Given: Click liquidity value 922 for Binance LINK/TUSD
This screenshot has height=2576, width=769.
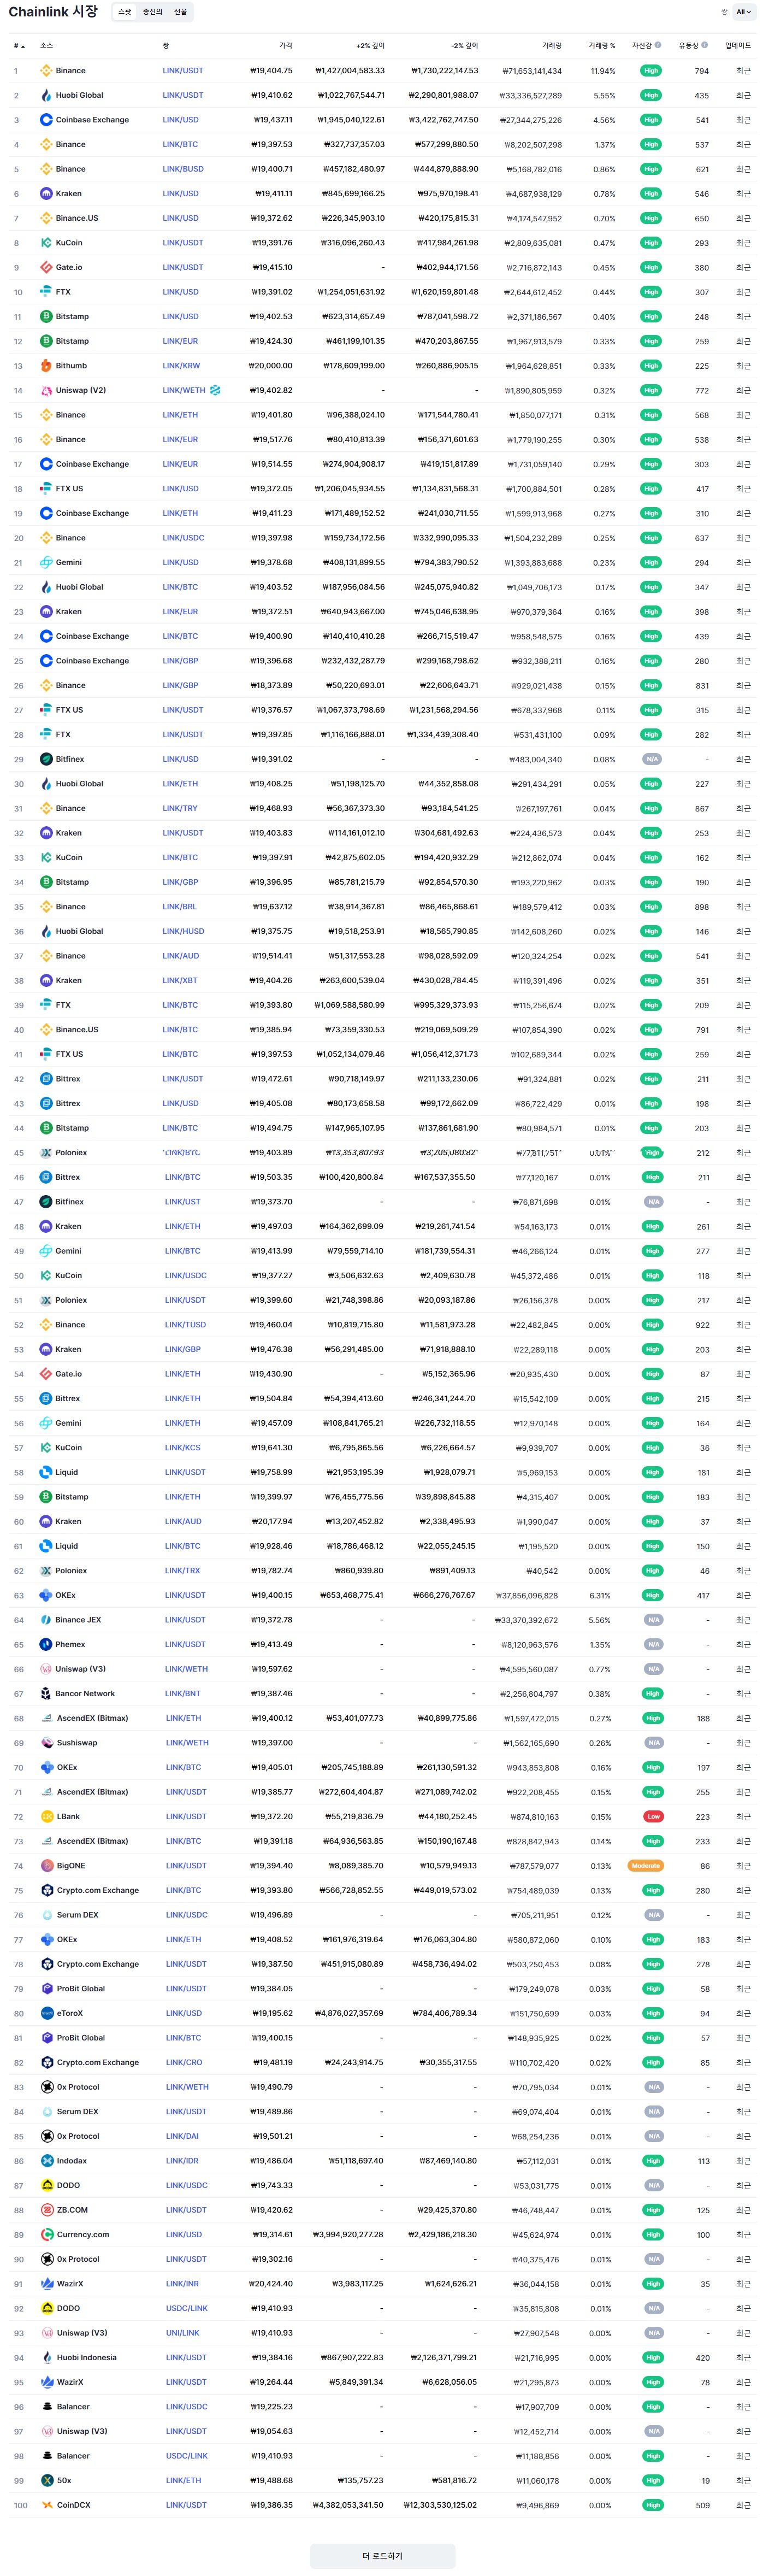Looking at the screenshot, I should coord(702,1325).
